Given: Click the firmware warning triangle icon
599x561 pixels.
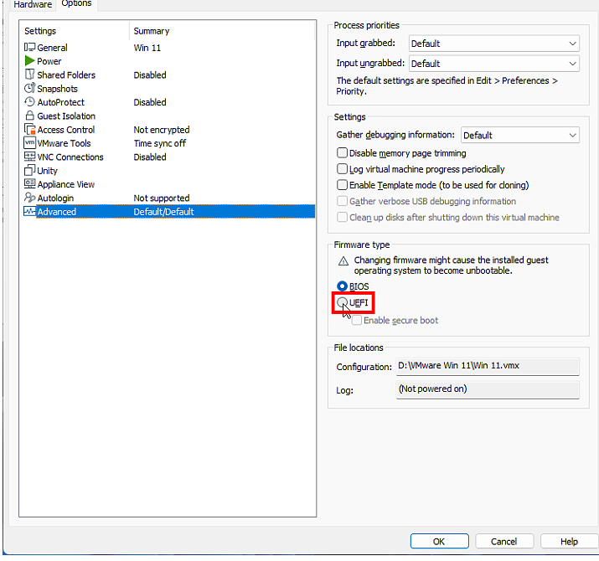Looking at the screenshot, I should click(x=343, y=261).
